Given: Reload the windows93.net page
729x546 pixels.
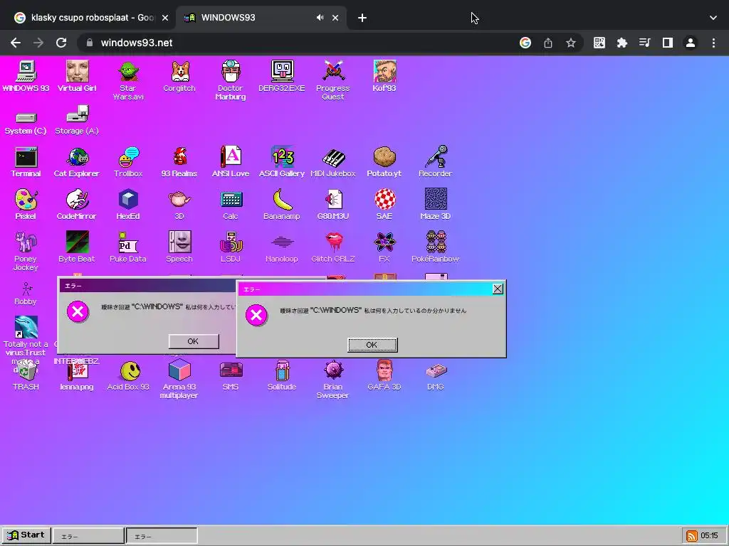Looking at the screenshot, I should click(x=61, y=43).
